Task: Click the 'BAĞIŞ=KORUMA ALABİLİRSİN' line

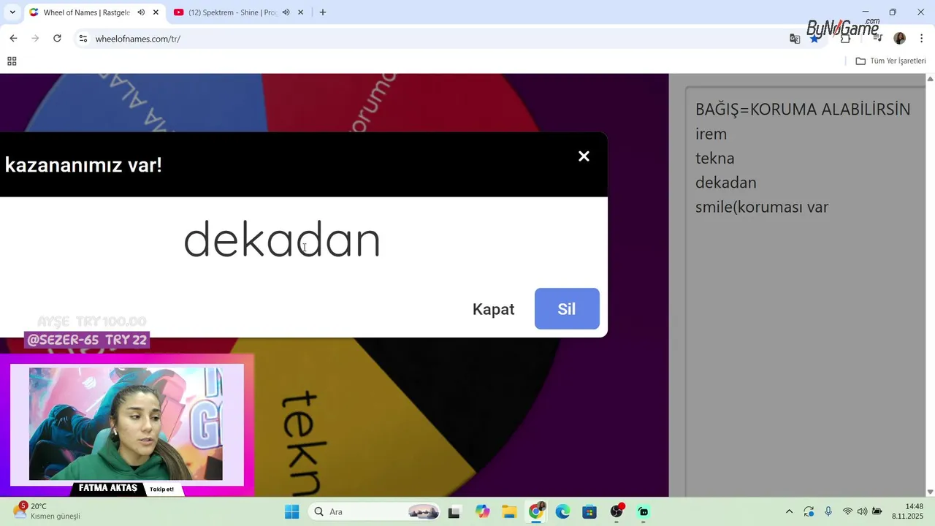Action: (803, 110)
